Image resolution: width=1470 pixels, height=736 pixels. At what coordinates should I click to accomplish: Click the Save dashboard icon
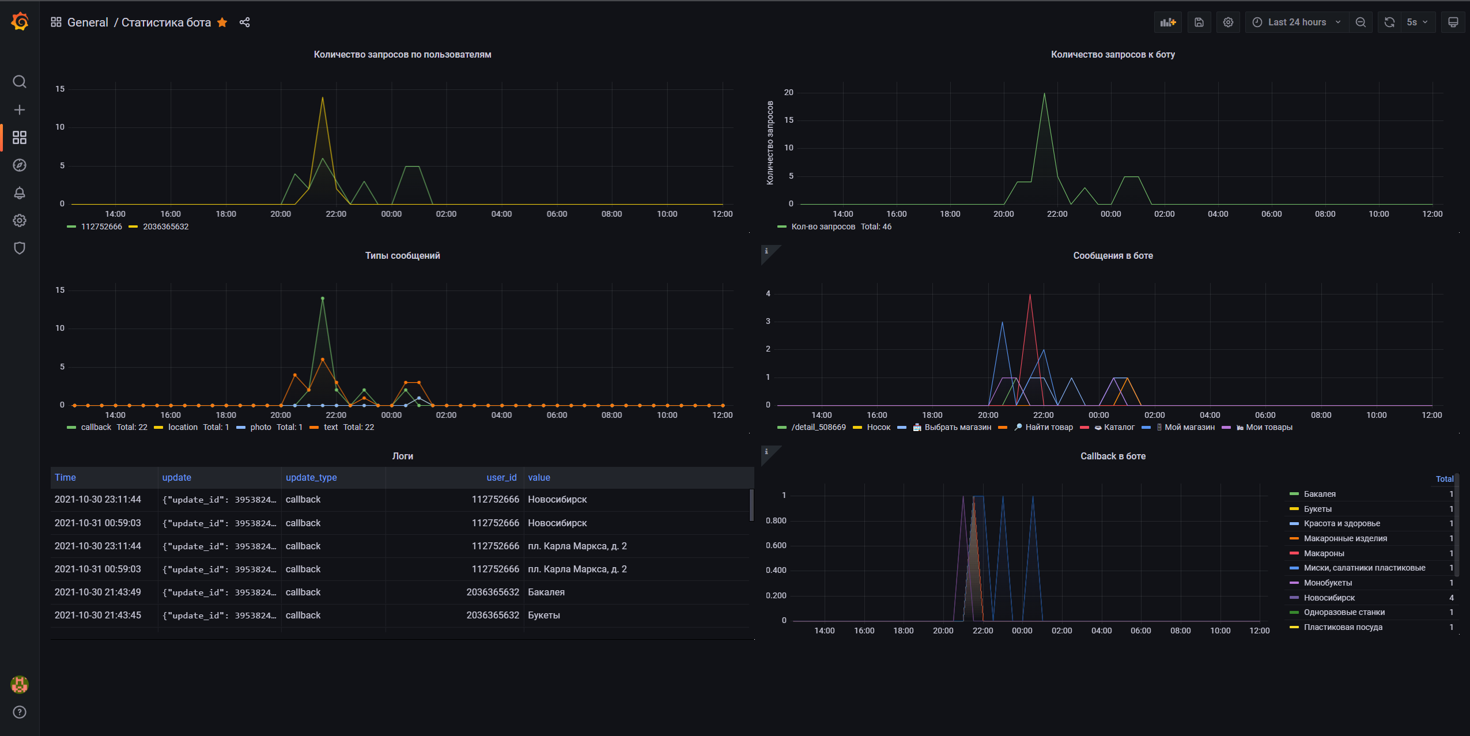tap(1199, 22)
